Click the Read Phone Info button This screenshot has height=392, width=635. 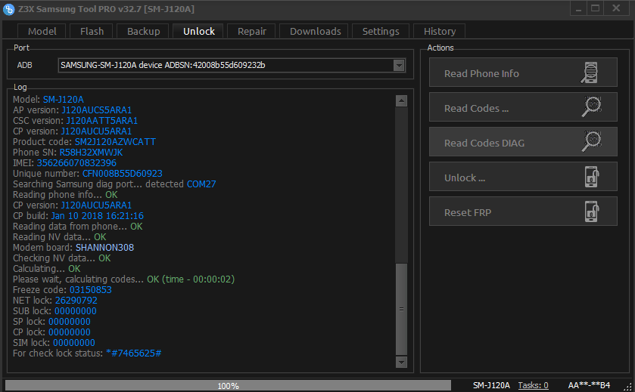pyautogui.click(x=523, y=73)
